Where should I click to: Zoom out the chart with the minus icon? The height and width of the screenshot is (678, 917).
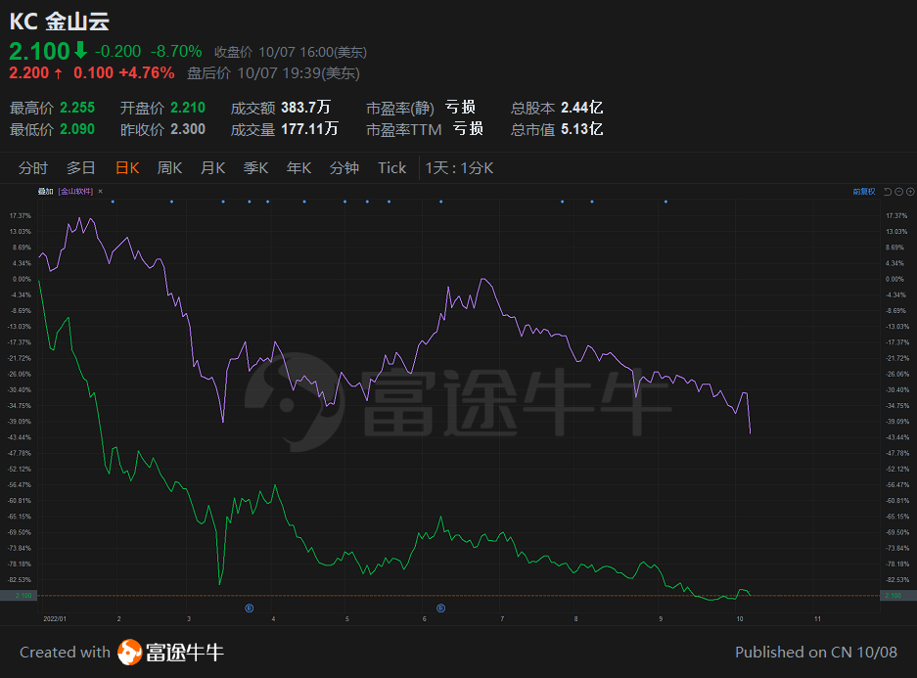pyautogui.click(x=898, y=192)
